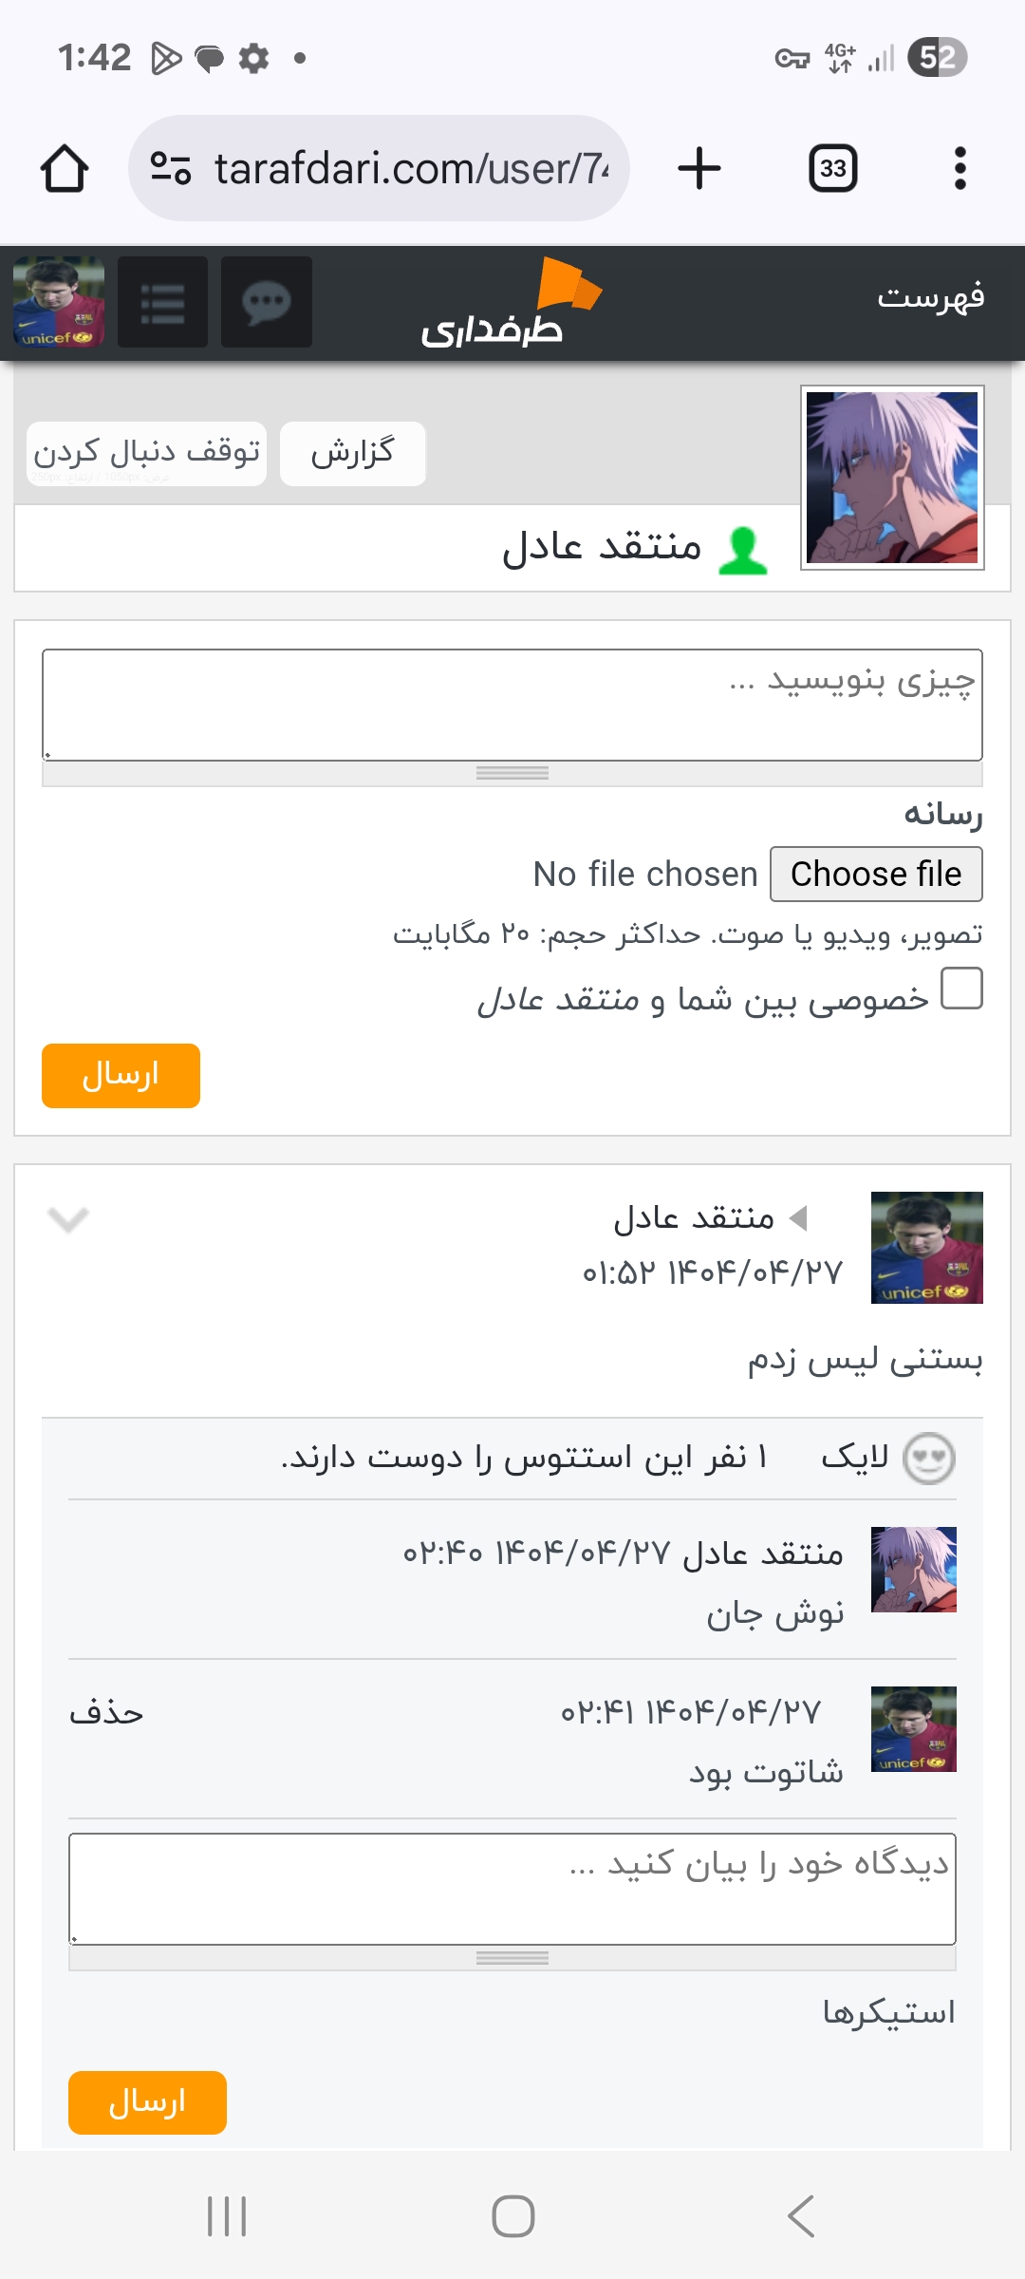Screen dimensions: 1025x2279
Task: Grab the status textarea resize handle bar
Action: (512, 773)
